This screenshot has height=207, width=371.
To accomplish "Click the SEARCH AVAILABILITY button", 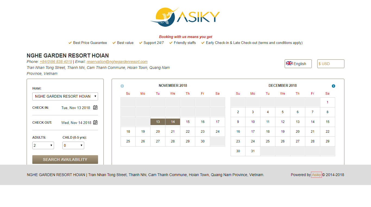I will 65,159.
